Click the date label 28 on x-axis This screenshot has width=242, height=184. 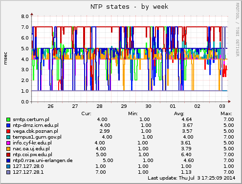coord(99,106)
